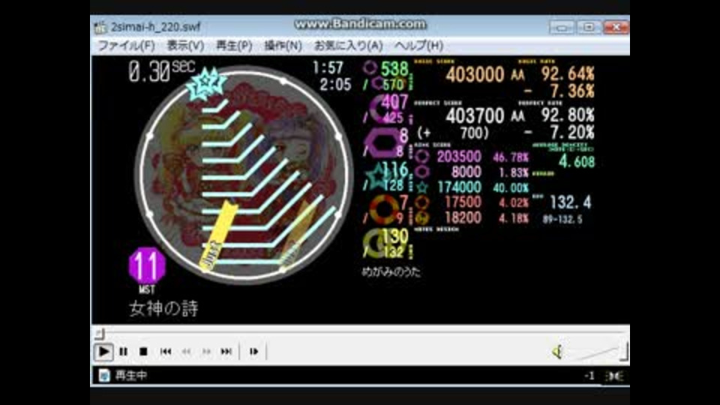Pause the playback
This screenshot has height=405, width=720.
124,352
